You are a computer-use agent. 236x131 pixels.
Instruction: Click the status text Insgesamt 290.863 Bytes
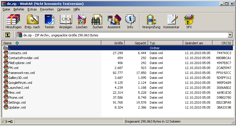click(x=153, y=121)
